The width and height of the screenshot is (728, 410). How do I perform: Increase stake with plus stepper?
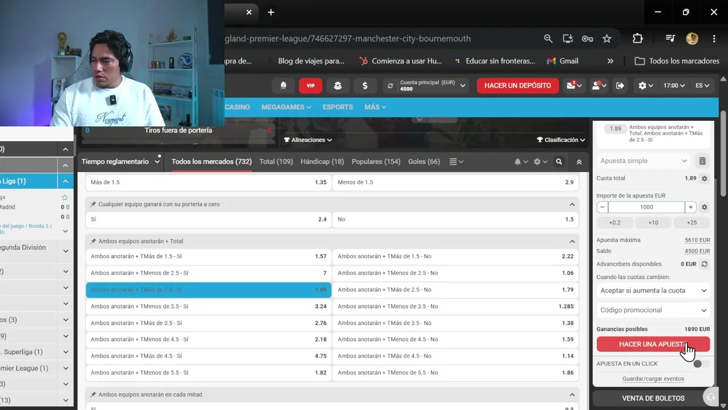pyautogui.click(x=690, y=207)
